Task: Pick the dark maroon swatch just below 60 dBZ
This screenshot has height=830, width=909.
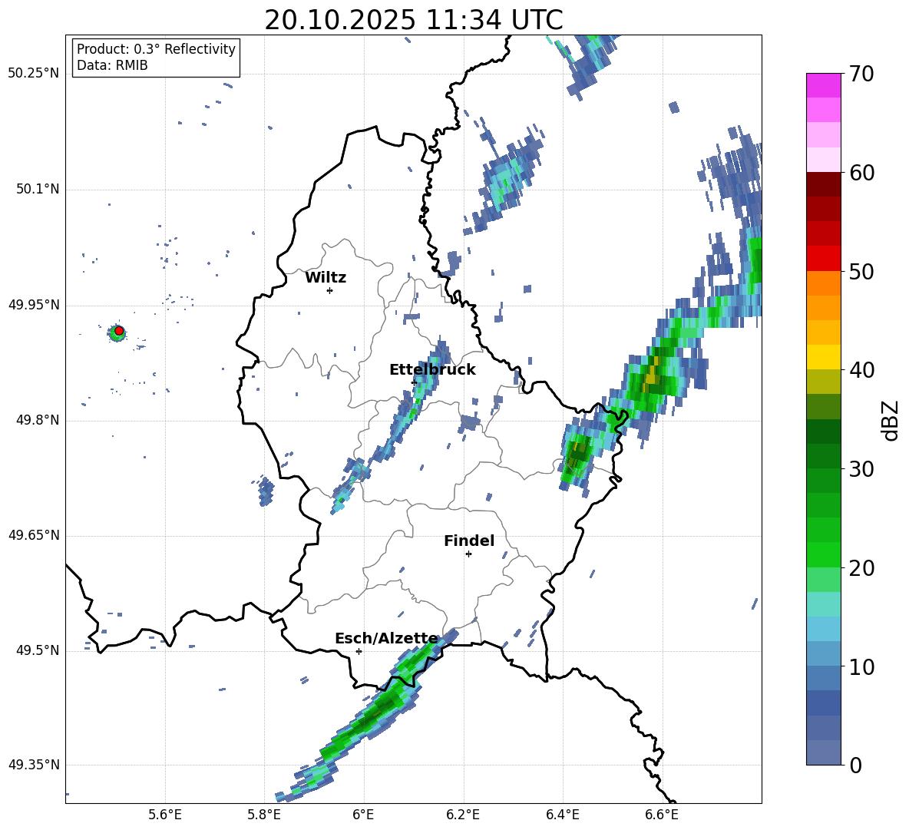Action: [823, 184]
